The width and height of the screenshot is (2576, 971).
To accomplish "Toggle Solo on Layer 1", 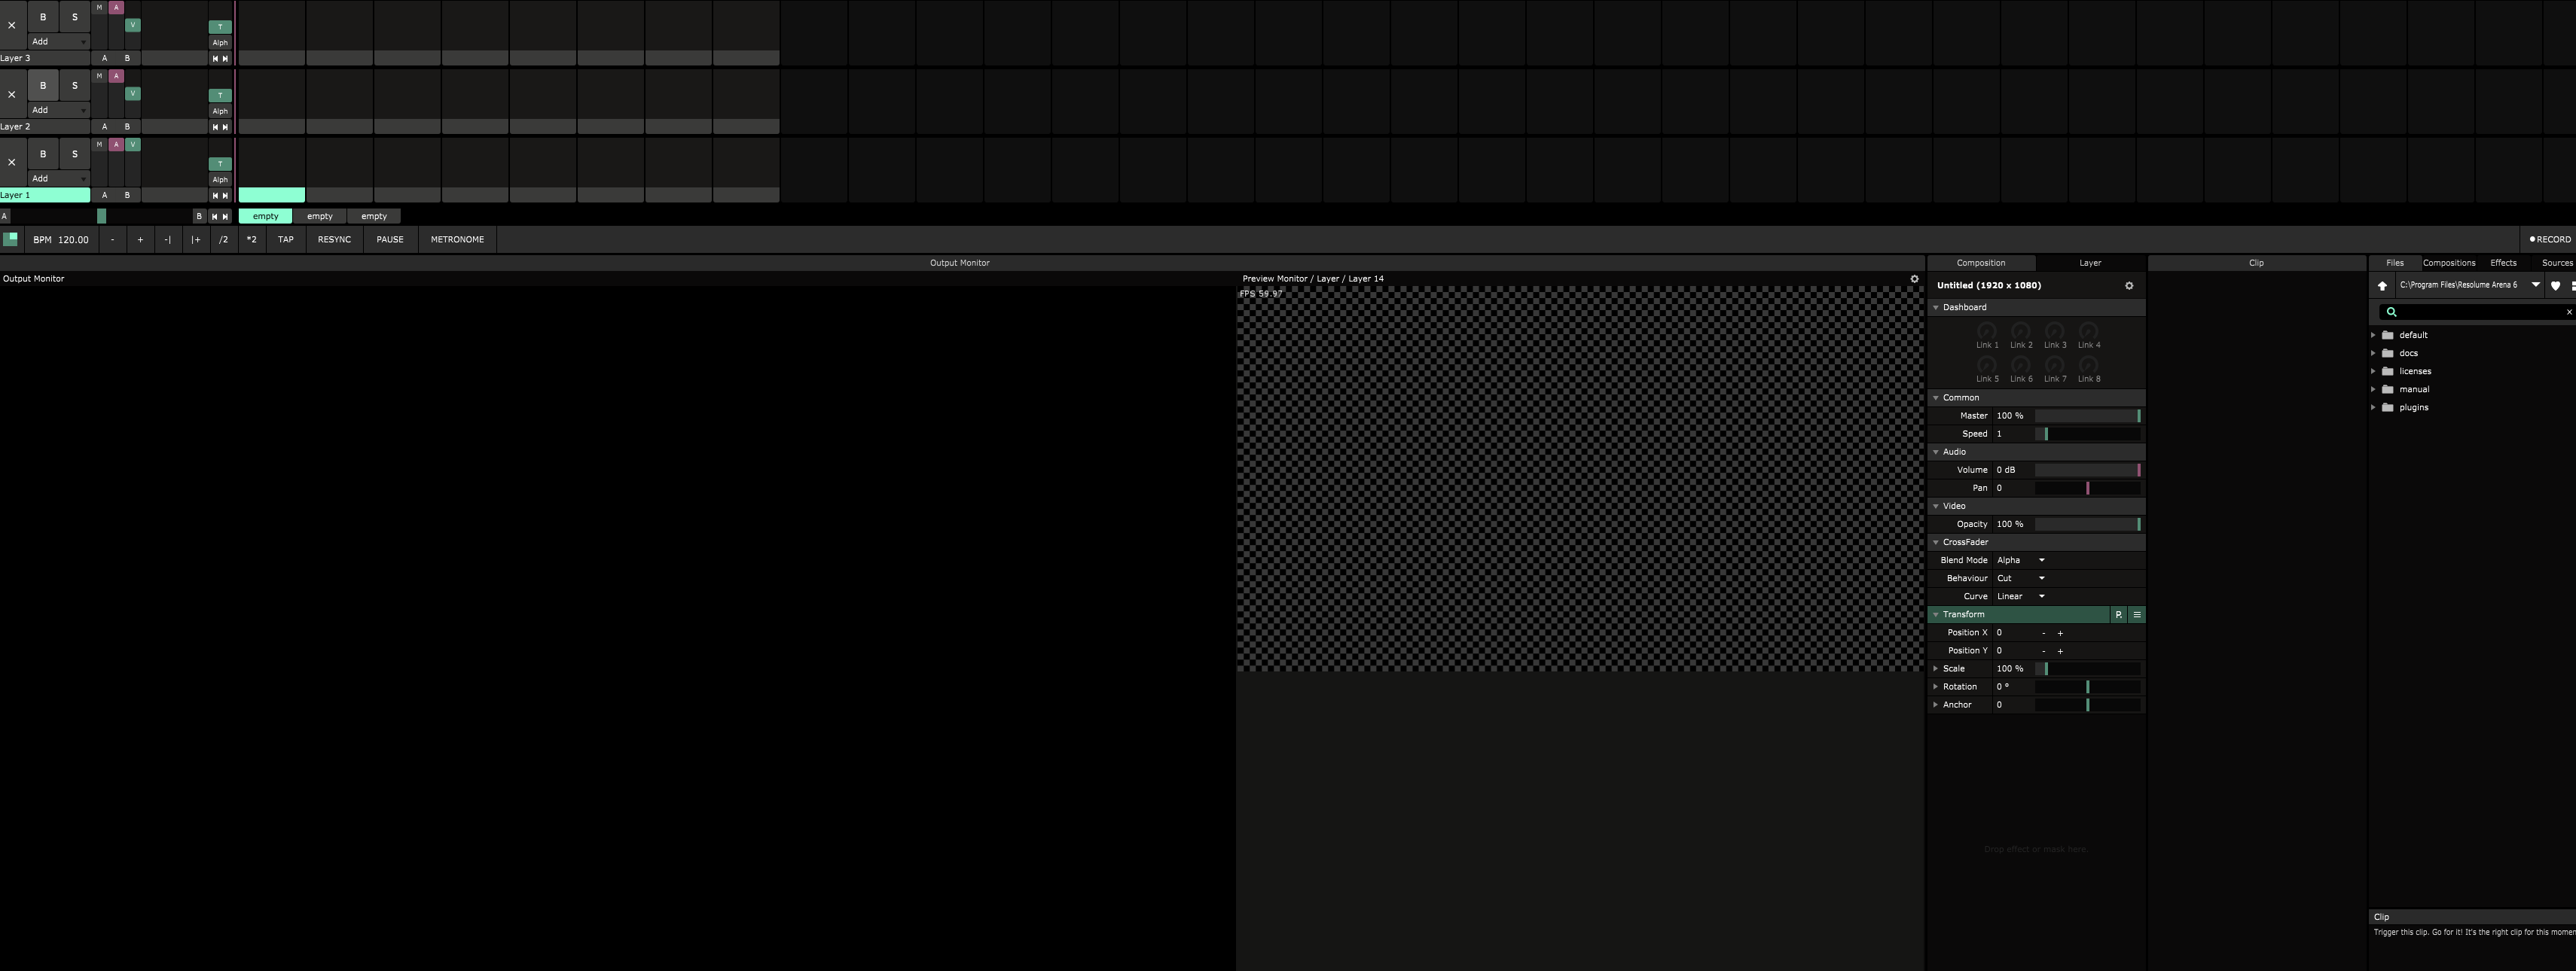I will coord(74,154).
